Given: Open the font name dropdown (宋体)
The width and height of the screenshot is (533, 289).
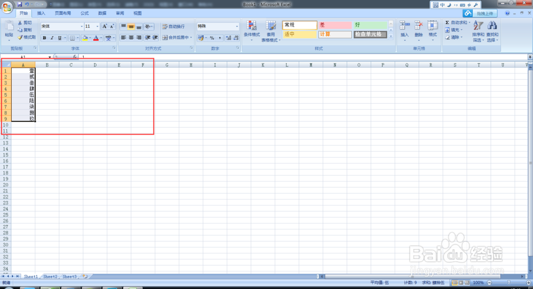Looking at the screenshot, I should click(x=82, y=27).
